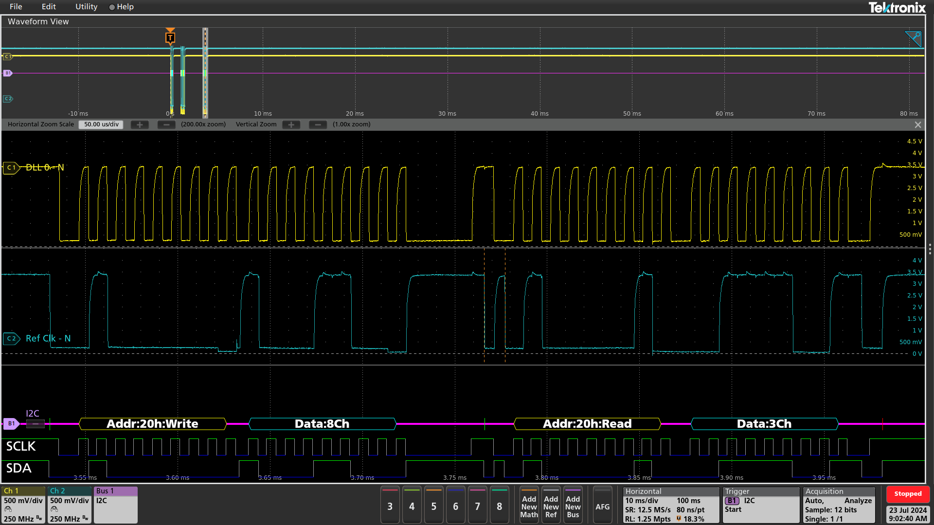Turn on channel 3
Image resolution: width=934 pixels, height=525 pixels.
[390, 506]
